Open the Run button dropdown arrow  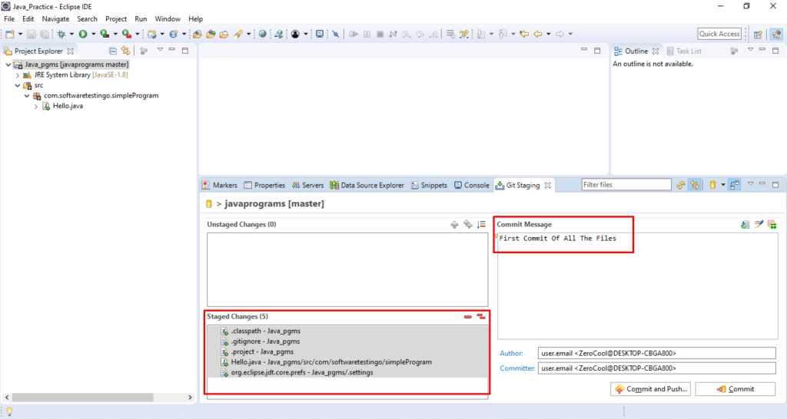tap(93, 34)
